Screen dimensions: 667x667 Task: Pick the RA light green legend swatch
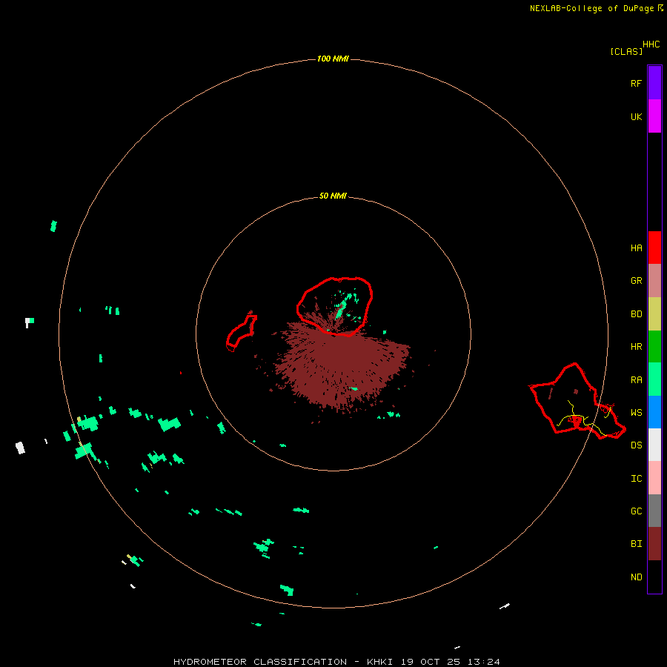click(654, 379)
